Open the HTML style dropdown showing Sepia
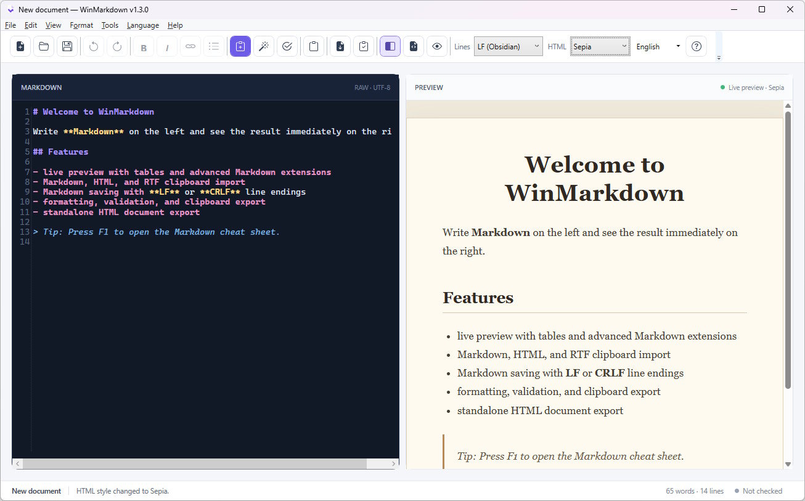The width and height of the screenshot is (805, 501). click(600, 46)
